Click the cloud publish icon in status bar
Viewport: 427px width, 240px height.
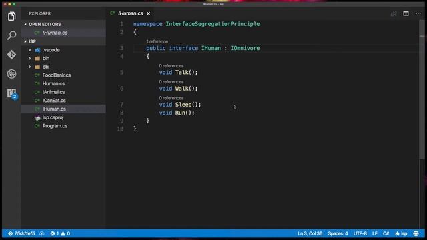click(41, 233)
